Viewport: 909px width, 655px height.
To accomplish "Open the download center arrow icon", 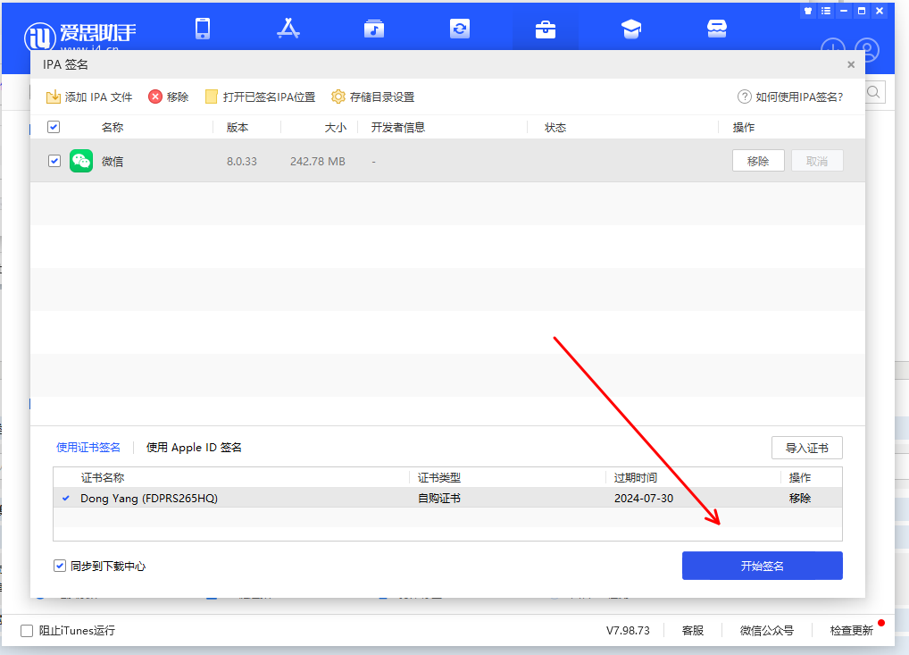I will 833,46.
